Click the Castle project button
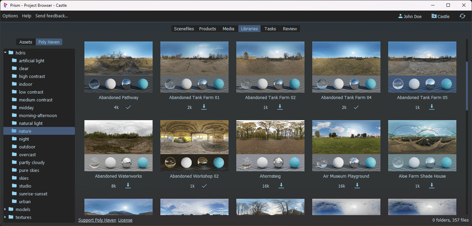 pos(440,16)
